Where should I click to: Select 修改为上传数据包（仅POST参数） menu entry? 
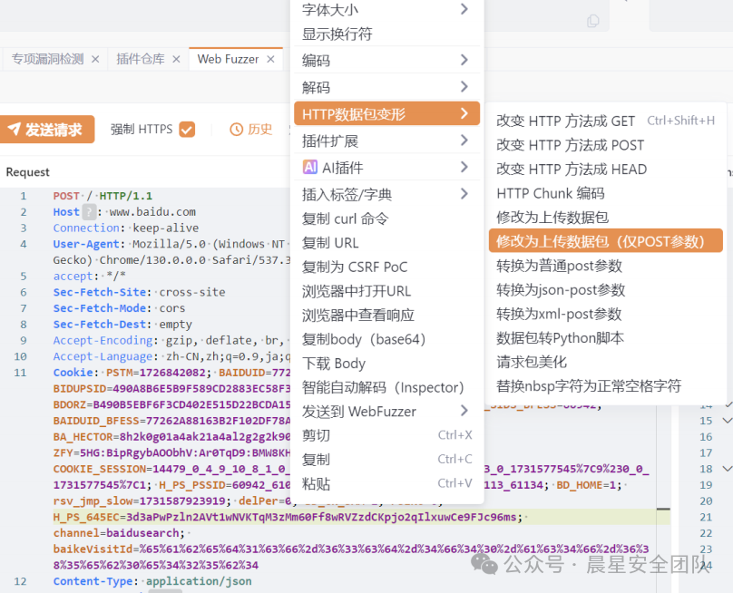click(x=605, y=241)
